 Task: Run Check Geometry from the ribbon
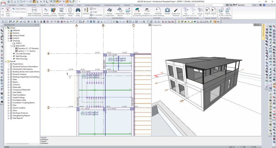pos(53,12)
